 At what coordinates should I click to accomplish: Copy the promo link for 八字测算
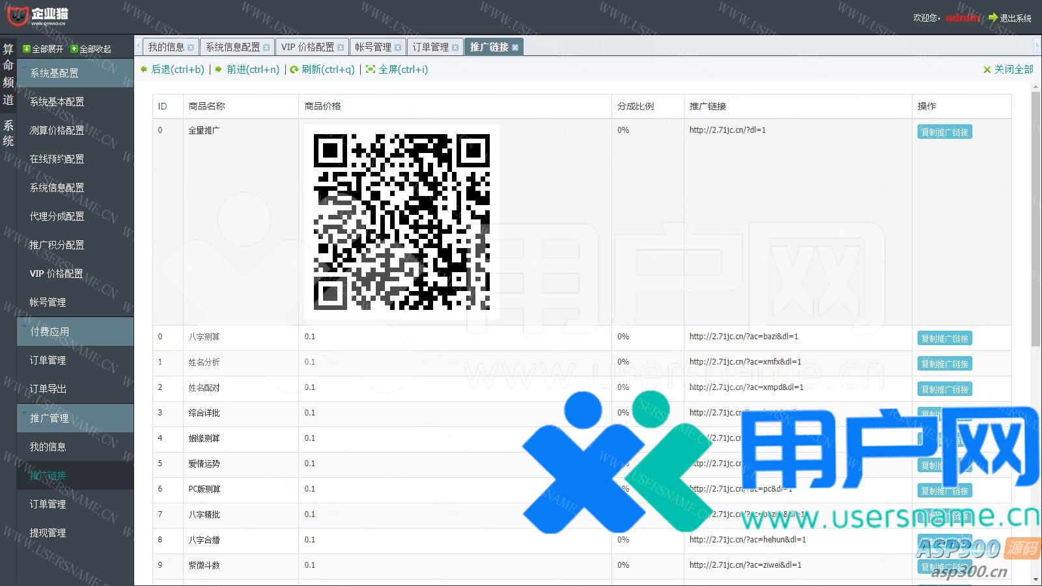(x=944, y=339)
